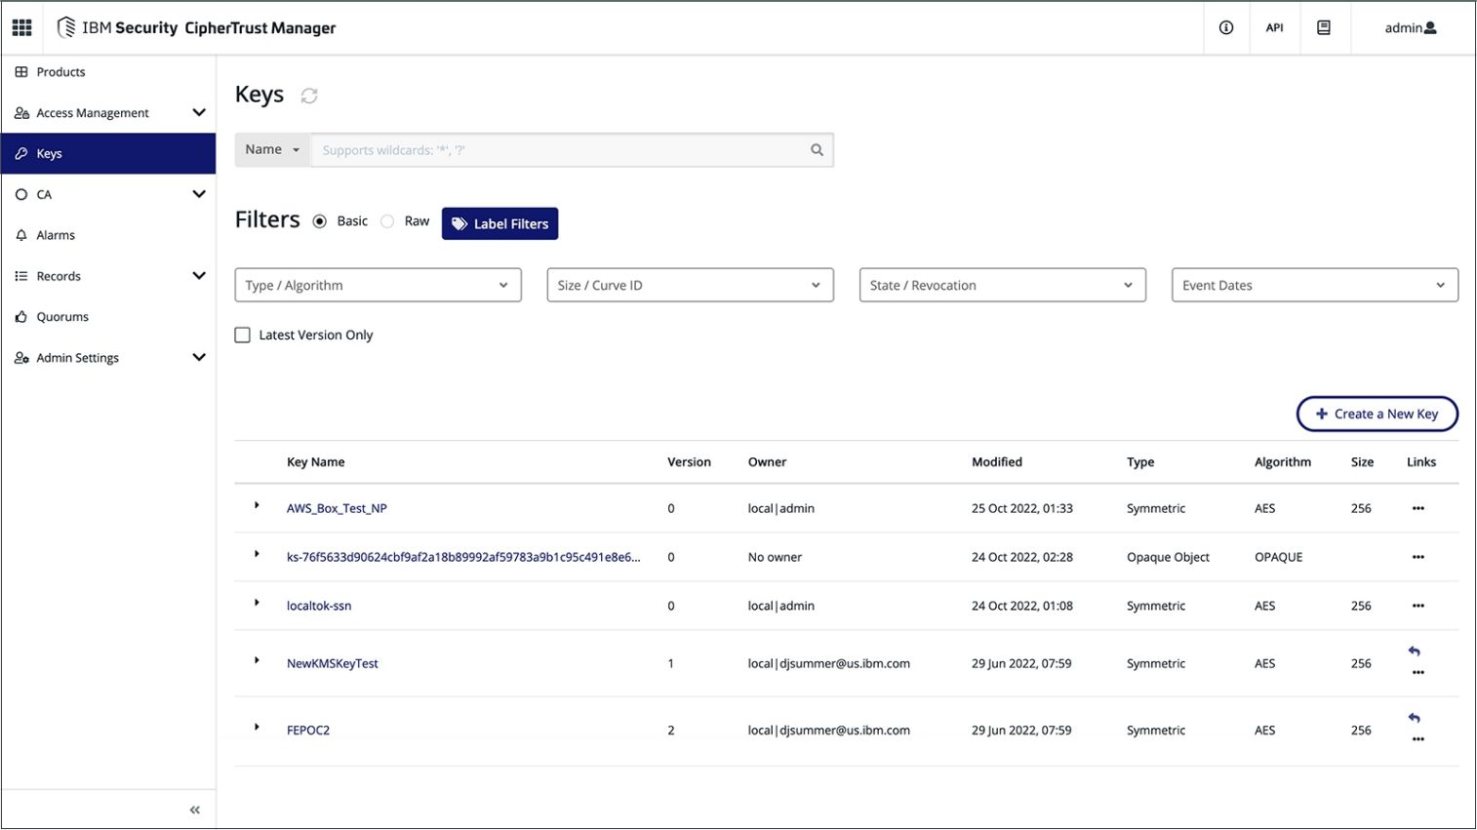Open links ellipsis for AWS_Box_Test_NP
Screen dimensions: 1477x830
pyautogui.click(x=1417, y=508)
